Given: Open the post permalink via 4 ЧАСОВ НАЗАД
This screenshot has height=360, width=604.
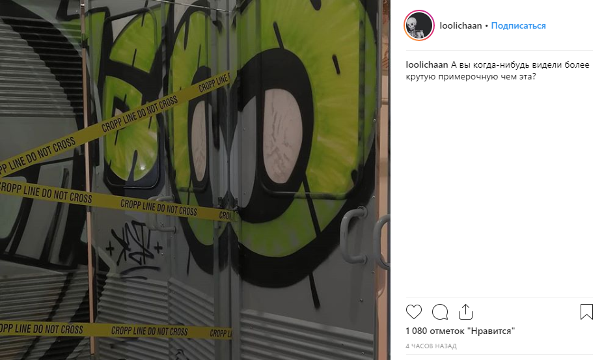Looking at the screenshot, I should 431,346.
